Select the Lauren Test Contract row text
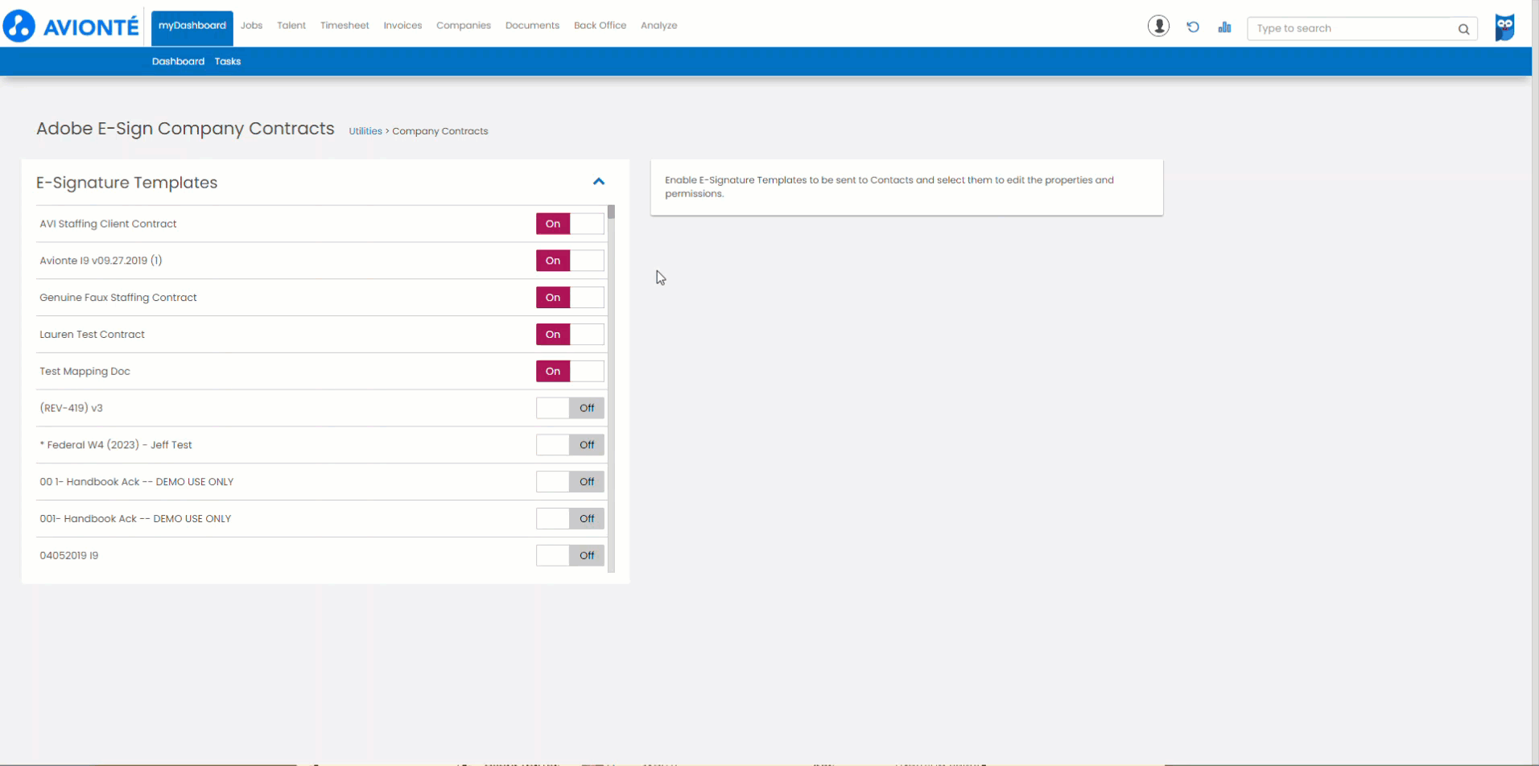1539x766 pixels. click(92, 335)
